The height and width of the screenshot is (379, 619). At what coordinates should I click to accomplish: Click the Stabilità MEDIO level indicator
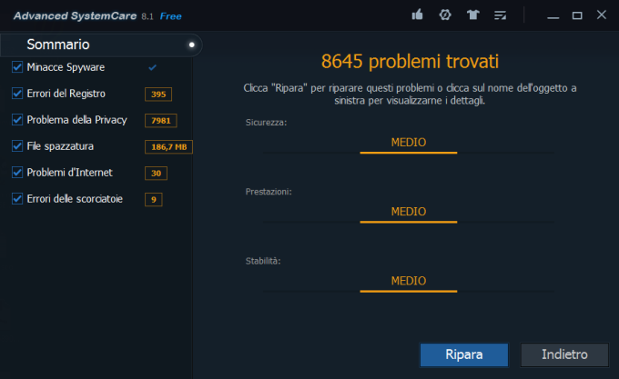click(x=409, y=283)
